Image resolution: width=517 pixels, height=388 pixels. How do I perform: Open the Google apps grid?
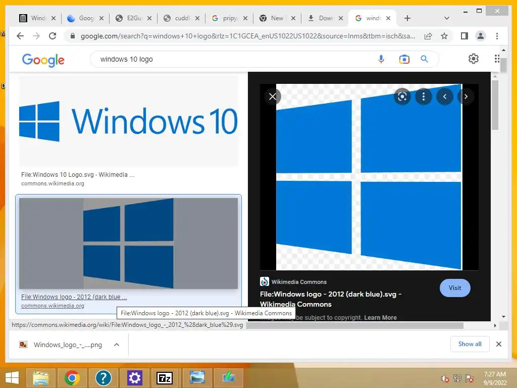497,59
